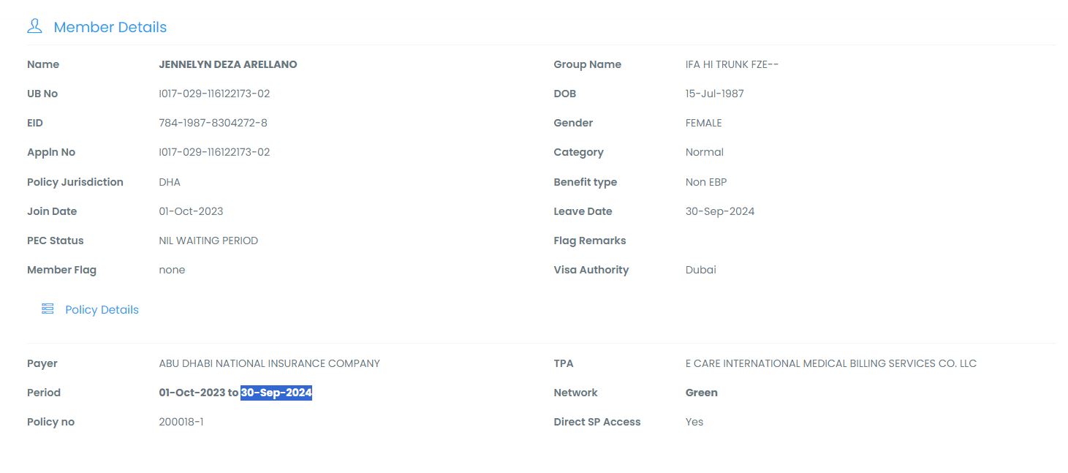Click the Visa Authority value Dubai
The image size is (1068, 473).
point(700,270)
